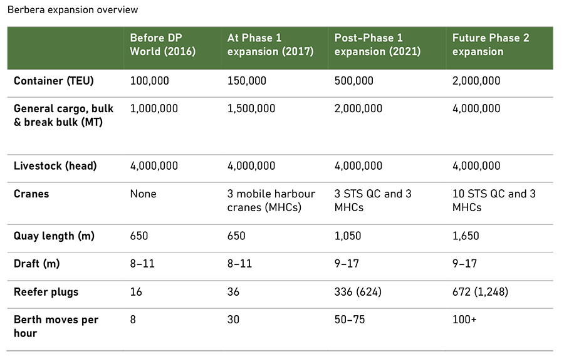Select the 10 STS QC and 3 MHCs cell
564x364 pixels.
pos(493,200)
